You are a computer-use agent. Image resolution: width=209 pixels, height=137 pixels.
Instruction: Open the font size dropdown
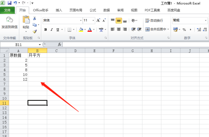click(93, 20)
